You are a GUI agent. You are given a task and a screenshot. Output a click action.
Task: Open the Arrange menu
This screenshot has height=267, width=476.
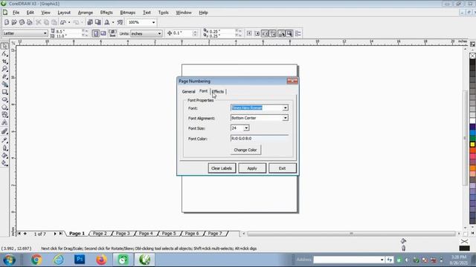(86, 13)
